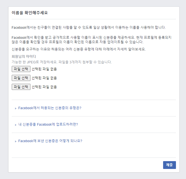Click the third '선택된 파일 없음' status text
This screenshot has width=186, height=179.
coord(44,87)
